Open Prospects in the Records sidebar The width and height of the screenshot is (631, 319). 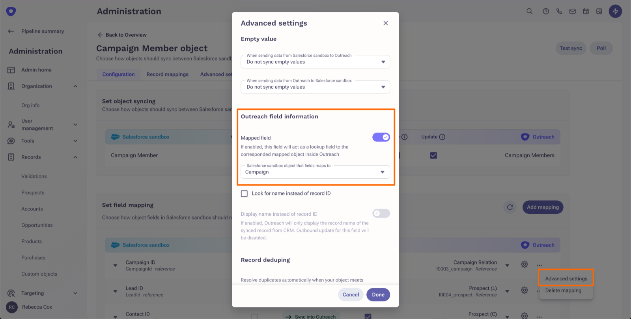pyautogui.click(x=33, y=193)
